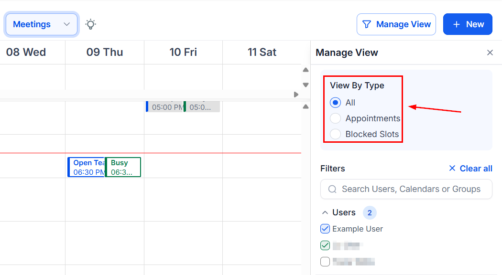Click the lightbulb tips icon
The height and width of the screenshot is (275, 502).
coord(91,24)
